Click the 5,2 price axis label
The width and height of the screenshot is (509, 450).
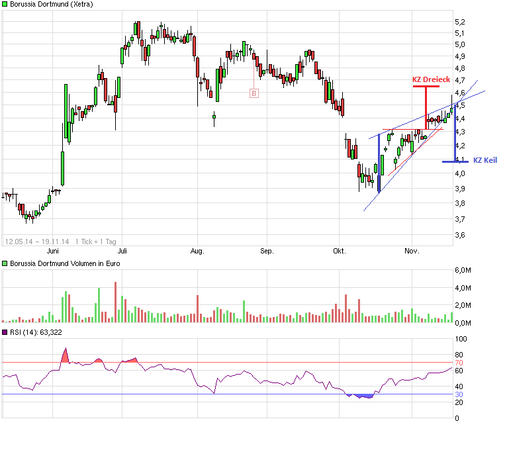tap(459, 22)
